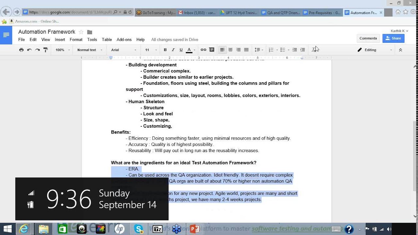The width and height of the screenshot is (418, 235).
Task: Open the Arial font dropdown
Action: click(124, 50)
